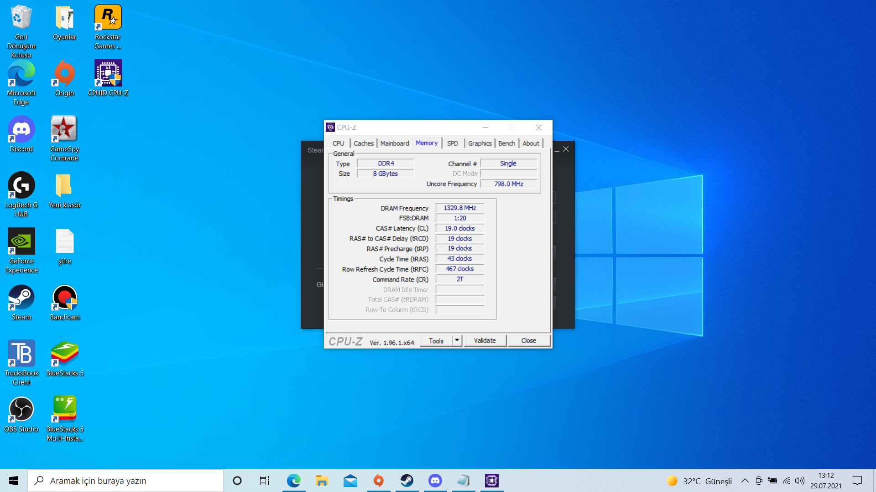The image size is (876, 492).
Task: Click the Command Rate 2T field
Action: (x=460, y=279)
